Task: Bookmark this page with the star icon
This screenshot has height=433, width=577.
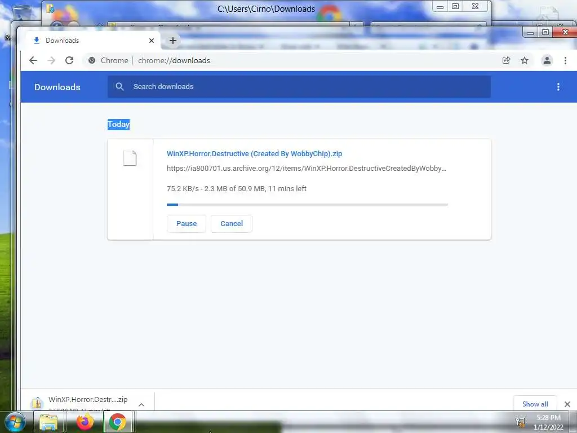Action: tap(525, 60)
